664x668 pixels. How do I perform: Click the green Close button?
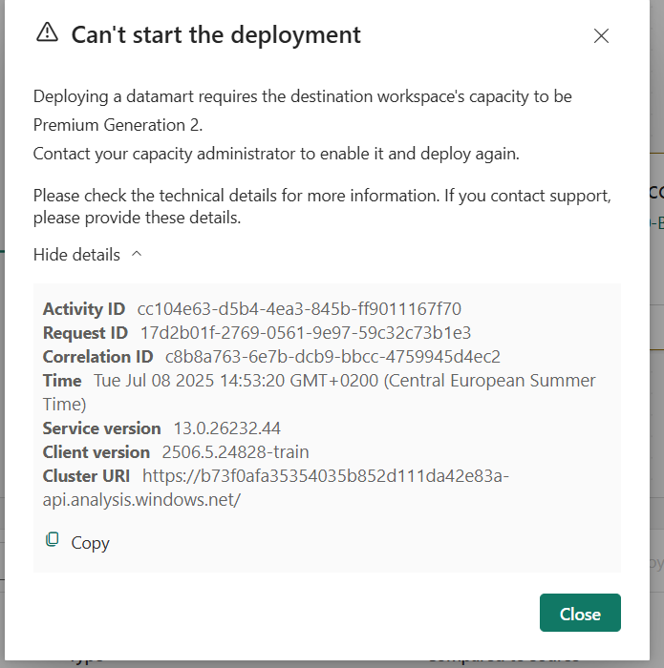tap(580, 613)
